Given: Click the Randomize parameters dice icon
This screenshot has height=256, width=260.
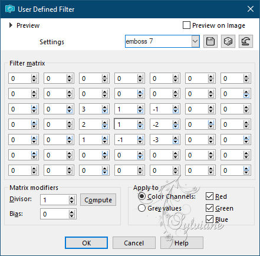Looking at the screenshot, I should tap(228, 41).
